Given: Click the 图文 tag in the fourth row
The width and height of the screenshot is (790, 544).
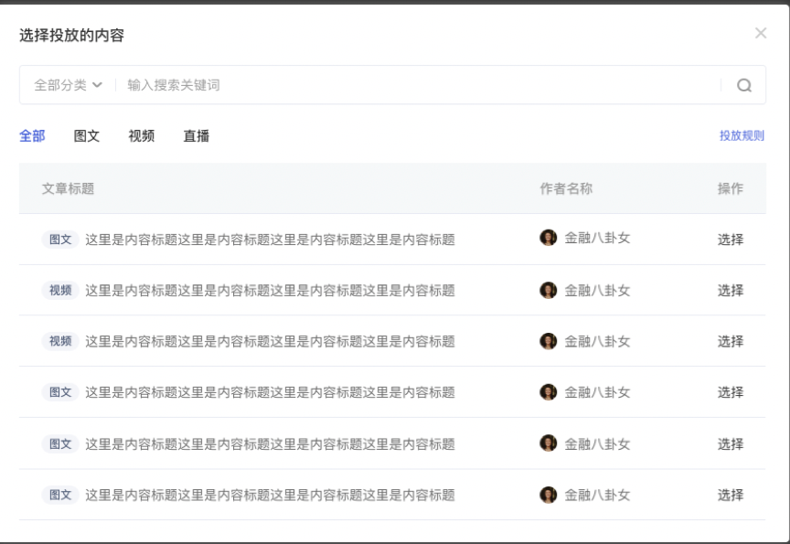Looking at the screenshot, I should [x=60, y=392].
